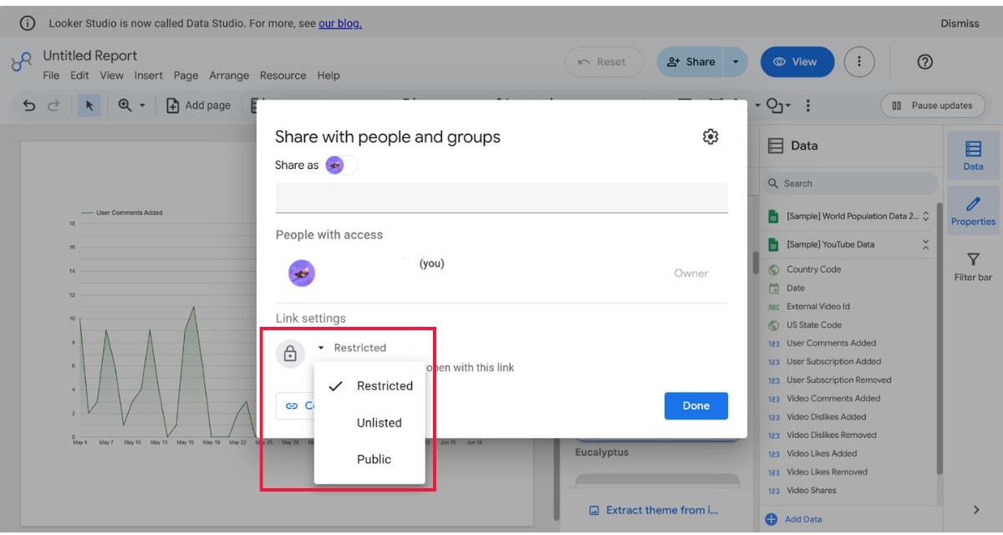The image size is (1003, 535).
Task: Click the help question mark icon
Action: 925,62
